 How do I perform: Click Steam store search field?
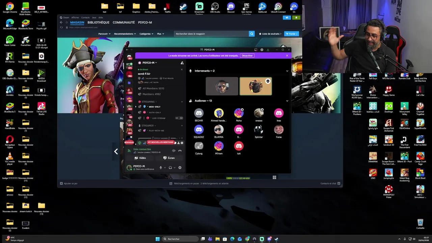(212, 34)
